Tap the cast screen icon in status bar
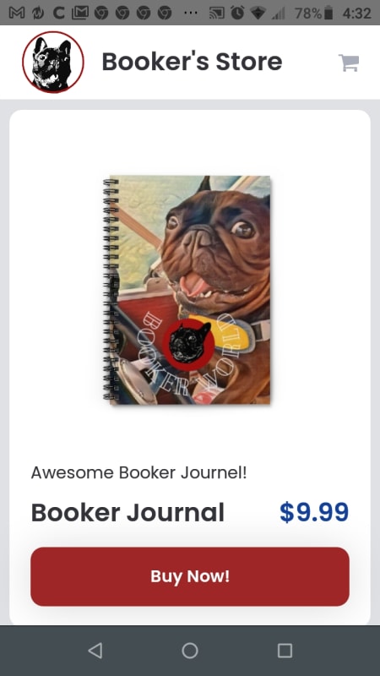 [216, 13]
